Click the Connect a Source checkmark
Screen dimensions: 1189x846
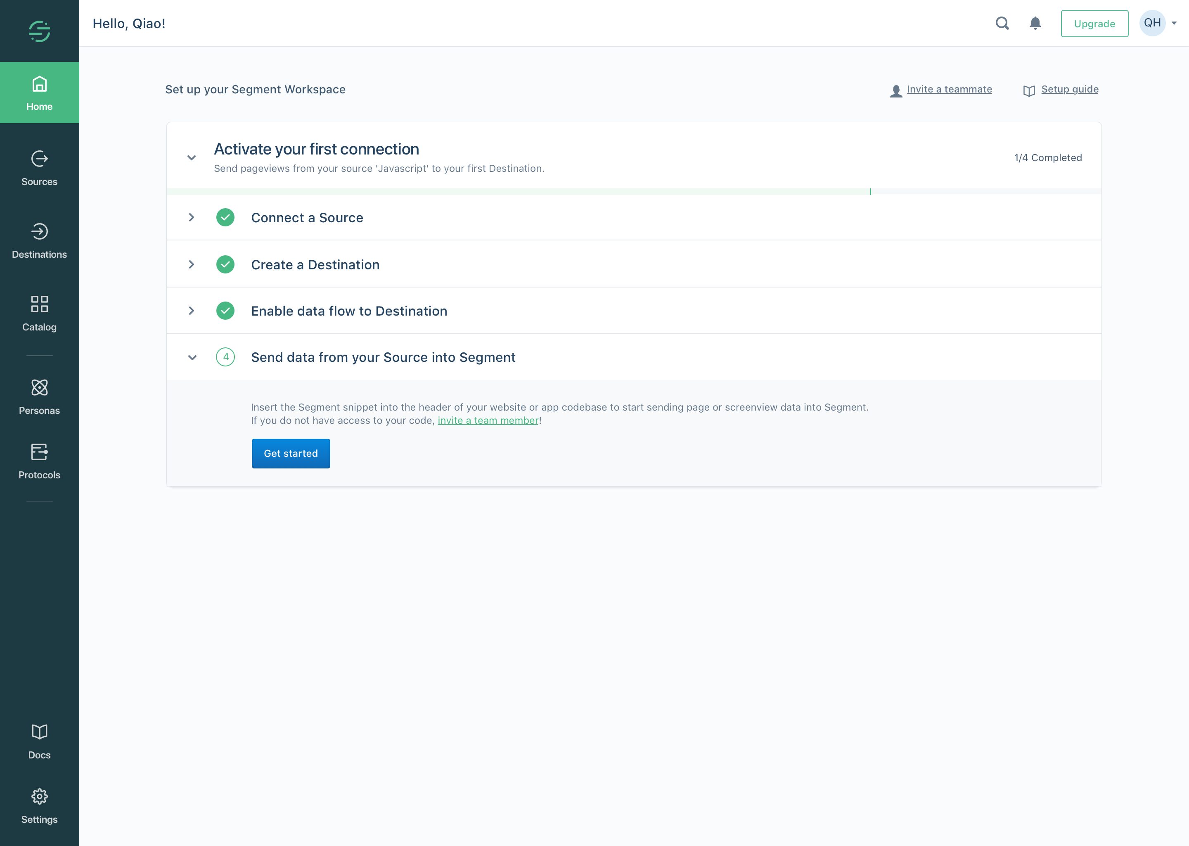coord(225,218)
